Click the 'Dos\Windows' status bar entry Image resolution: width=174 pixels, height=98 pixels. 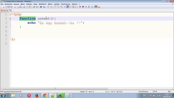tap(144, 92)
